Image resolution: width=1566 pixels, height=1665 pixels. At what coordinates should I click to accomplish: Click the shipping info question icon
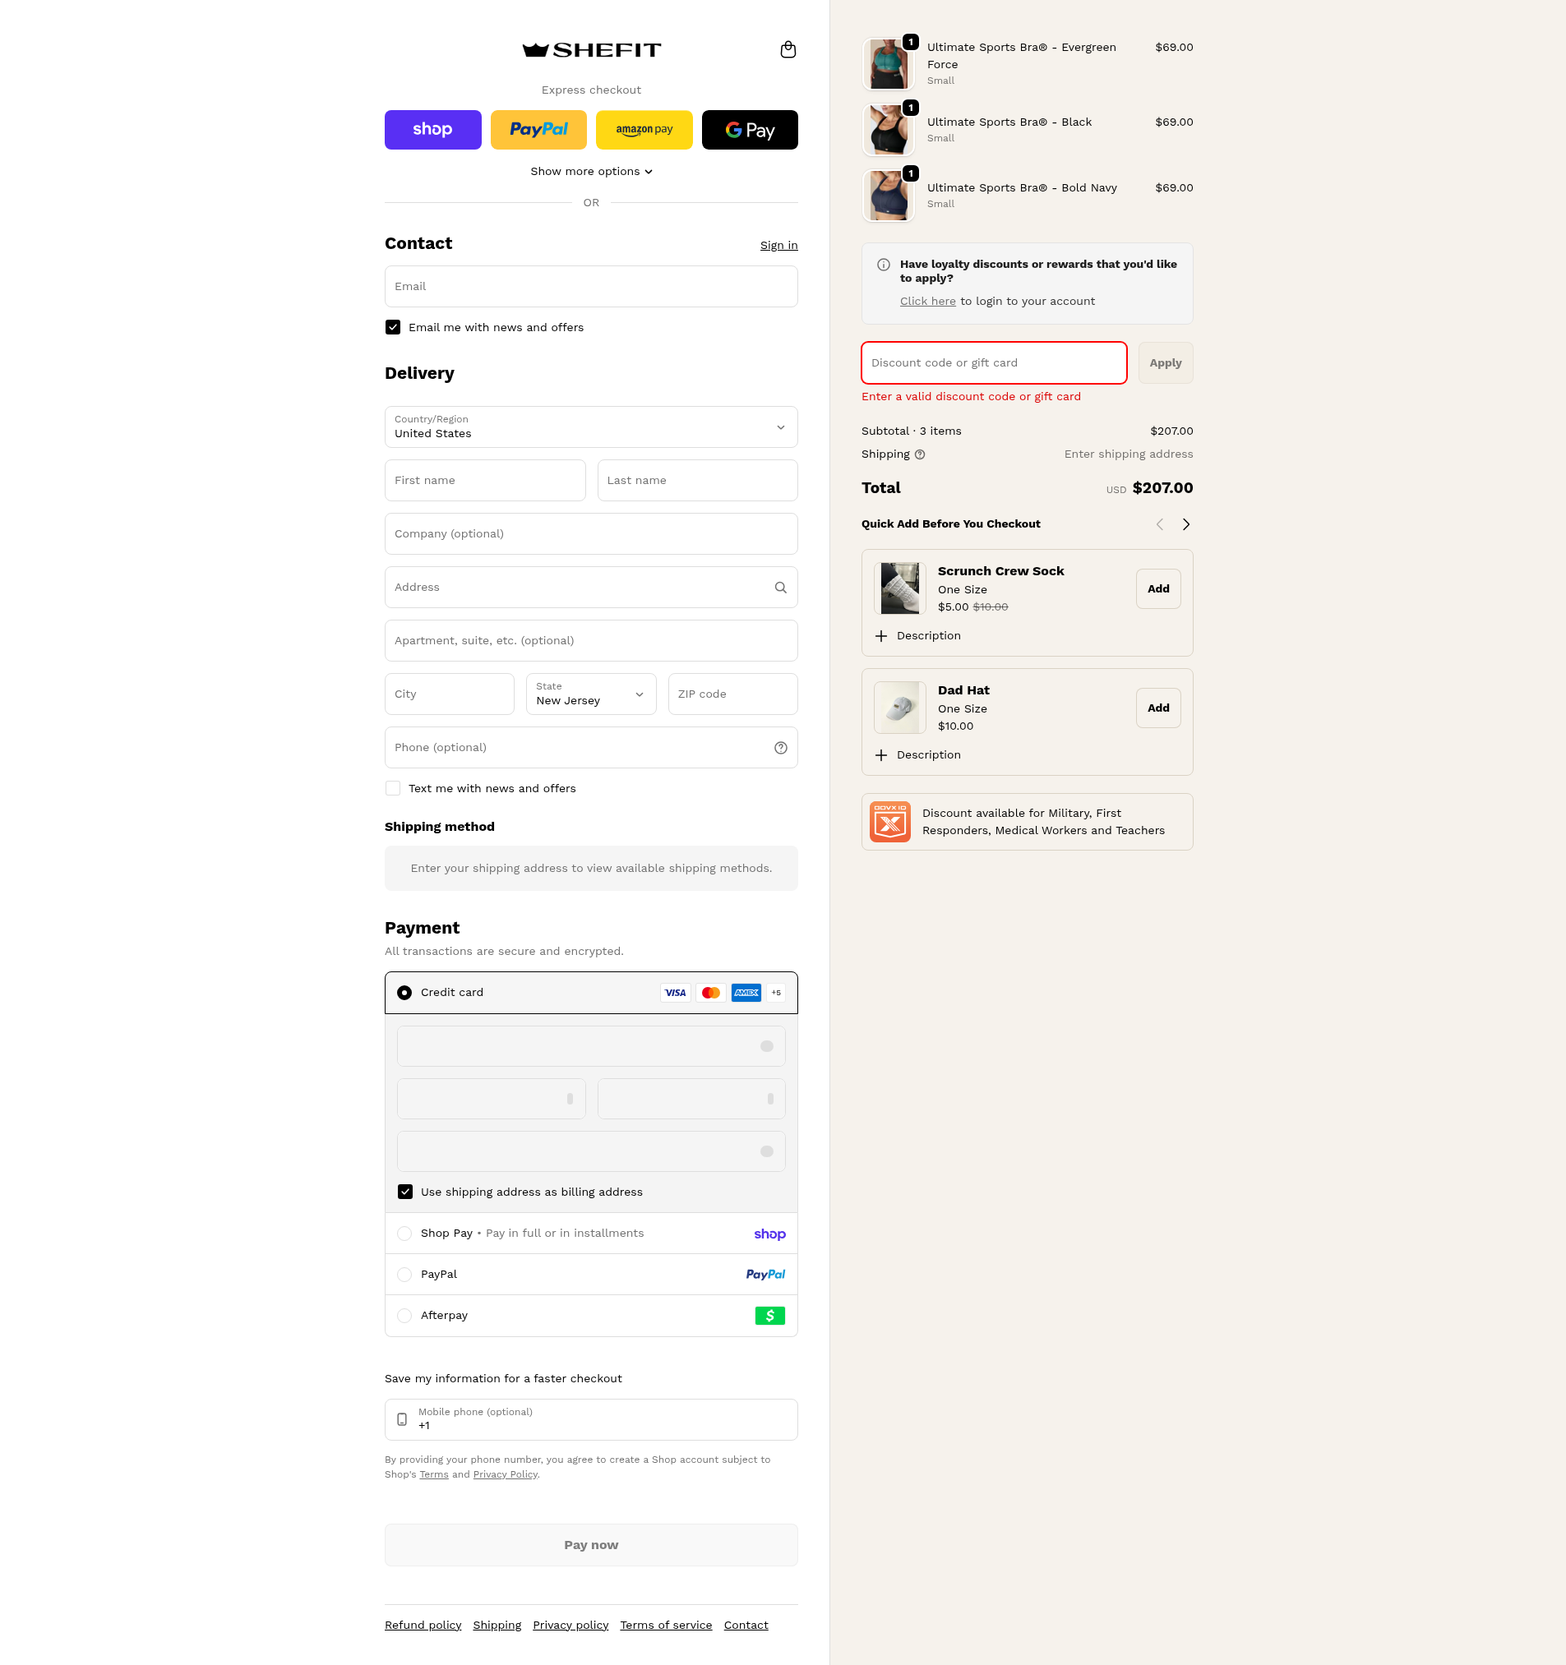(x=919, y=454)
